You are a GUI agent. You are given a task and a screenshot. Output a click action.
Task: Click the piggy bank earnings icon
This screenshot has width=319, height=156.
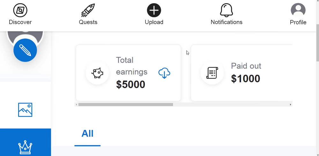[97, 73]
